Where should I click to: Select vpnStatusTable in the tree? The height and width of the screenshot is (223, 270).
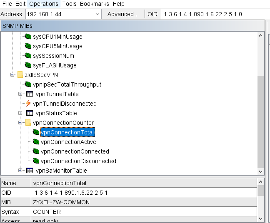56,113
